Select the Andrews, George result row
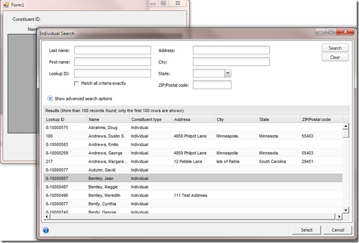The height and width of the screenshot is (243, 359). [x=104, y=153]
